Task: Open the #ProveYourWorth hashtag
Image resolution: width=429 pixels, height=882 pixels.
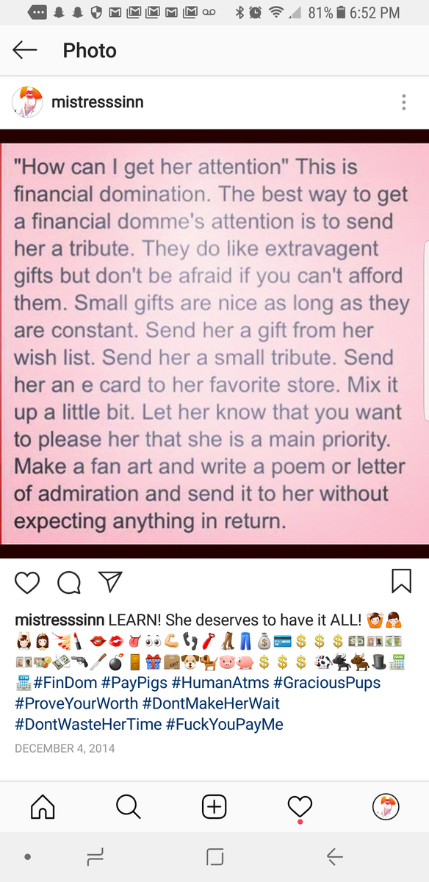Action: (76, 703)
